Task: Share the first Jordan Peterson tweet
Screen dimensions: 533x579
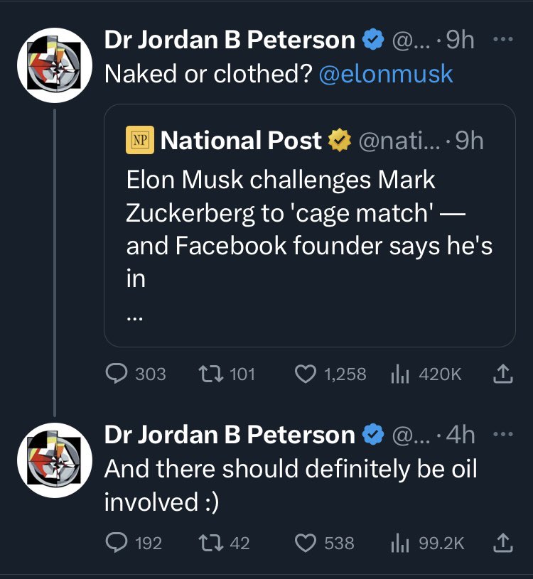Action: (x=503, y=374)
